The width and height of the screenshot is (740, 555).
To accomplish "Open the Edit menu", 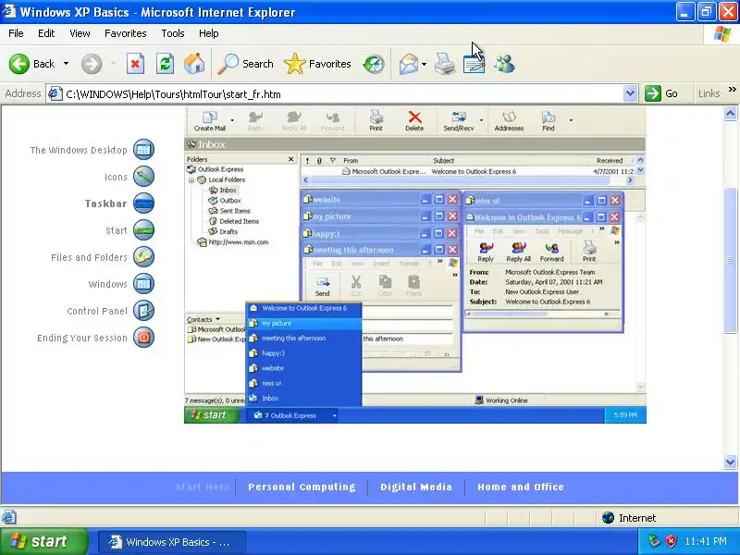I will tap(46, 33).
